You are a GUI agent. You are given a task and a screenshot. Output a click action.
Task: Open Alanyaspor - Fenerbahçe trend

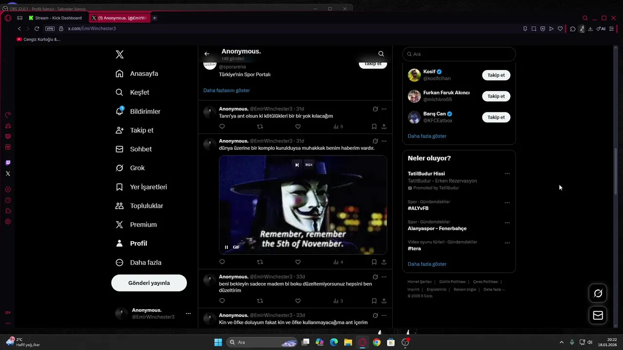[437, 228]
